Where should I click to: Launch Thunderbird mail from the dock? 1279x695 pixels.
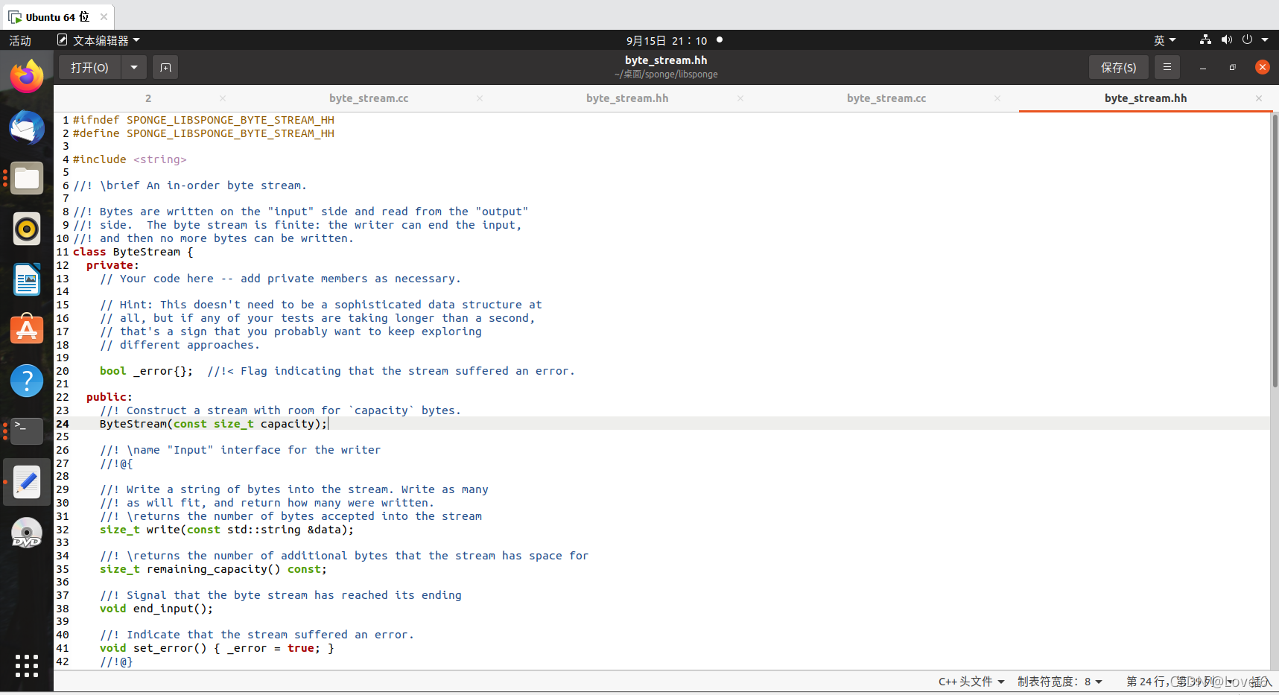(x=27, y=127)
